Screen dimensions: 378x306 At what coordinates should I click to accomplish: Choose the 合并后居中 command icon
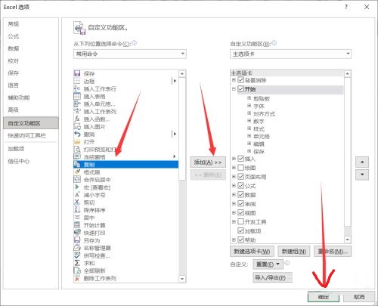point(77,180)
